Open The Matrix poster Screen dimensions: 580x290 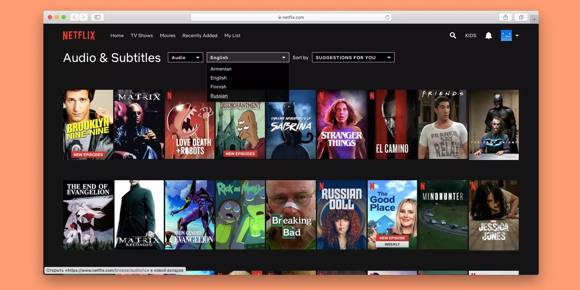(139, 125)
